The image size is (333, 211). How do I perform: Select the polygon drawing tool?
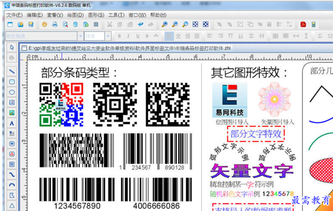tap(12, 195)
